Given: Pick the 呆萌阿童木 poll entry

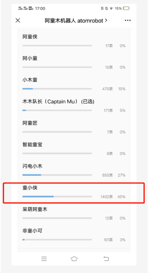Looking at the screenshot, I should click(74, 214).
